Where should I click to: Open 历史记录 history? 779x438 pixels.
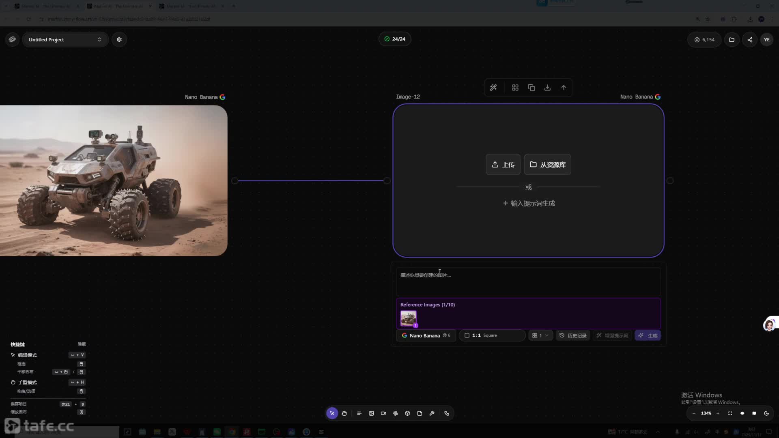(x=573, y=335)
